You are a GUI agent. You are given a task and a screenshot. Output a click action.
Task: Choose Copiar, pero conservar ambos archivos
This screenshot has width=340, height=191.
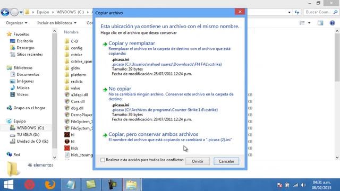coord(154,134)
